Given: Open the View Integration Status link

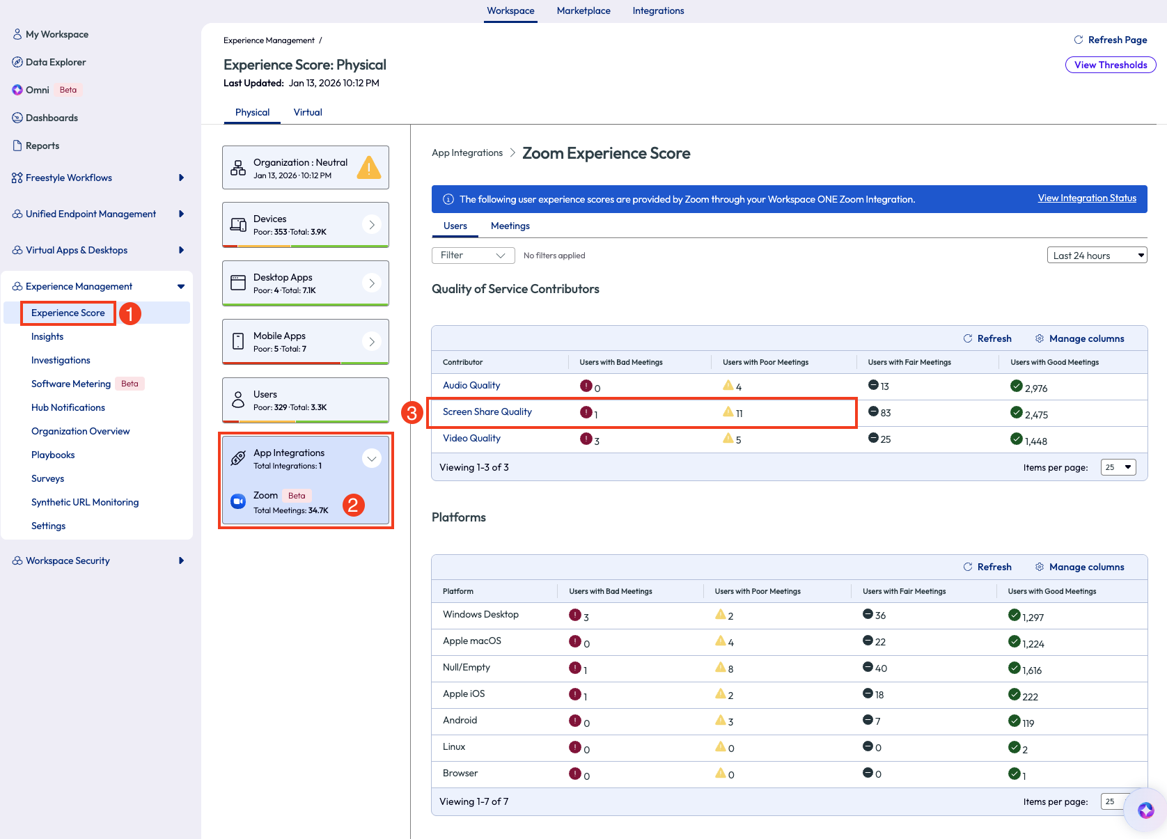Looking at the screenshot, I should click(x=1086, y=198).
